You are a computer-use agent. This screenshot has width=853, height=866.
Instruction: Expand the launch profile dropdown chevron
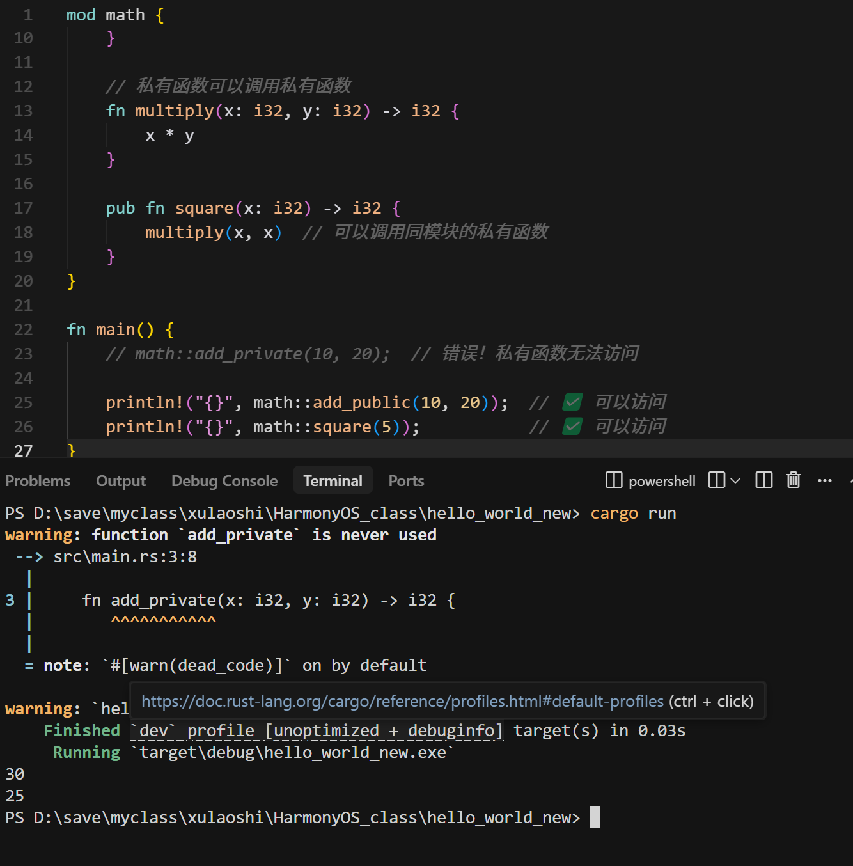coord(735,480)
